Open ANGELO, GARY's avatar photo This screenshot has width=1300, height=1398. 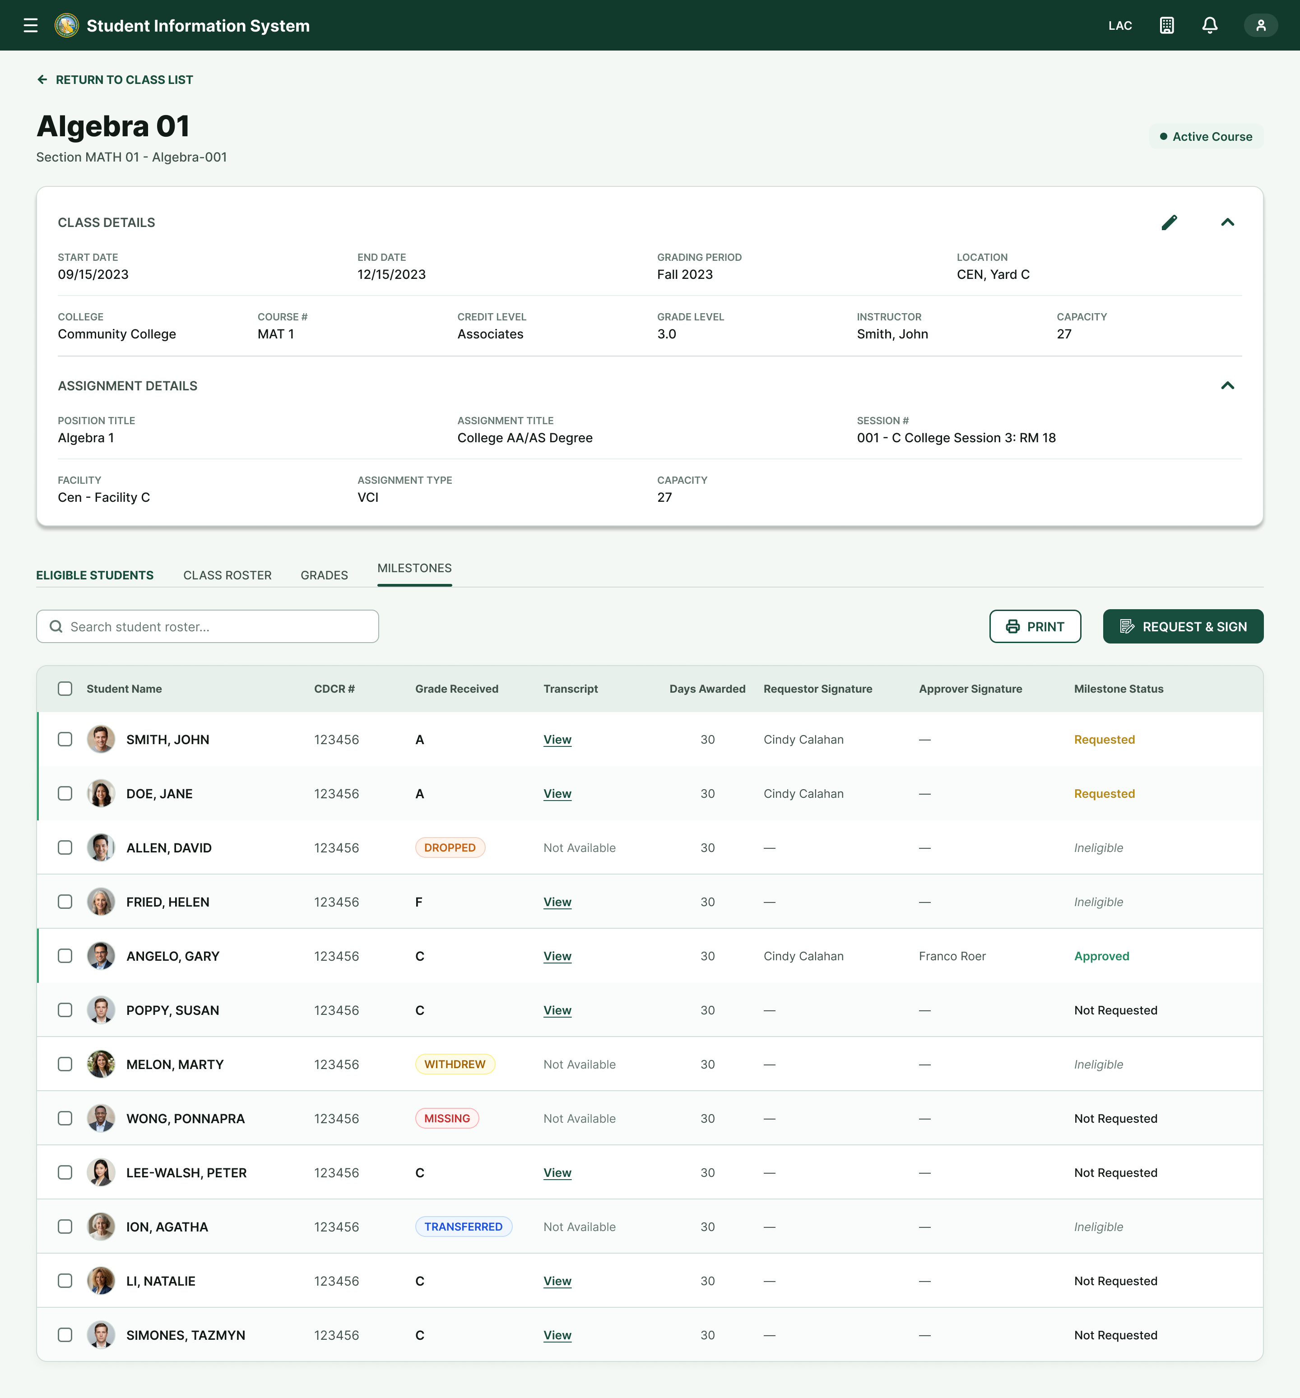coord(101,956)
